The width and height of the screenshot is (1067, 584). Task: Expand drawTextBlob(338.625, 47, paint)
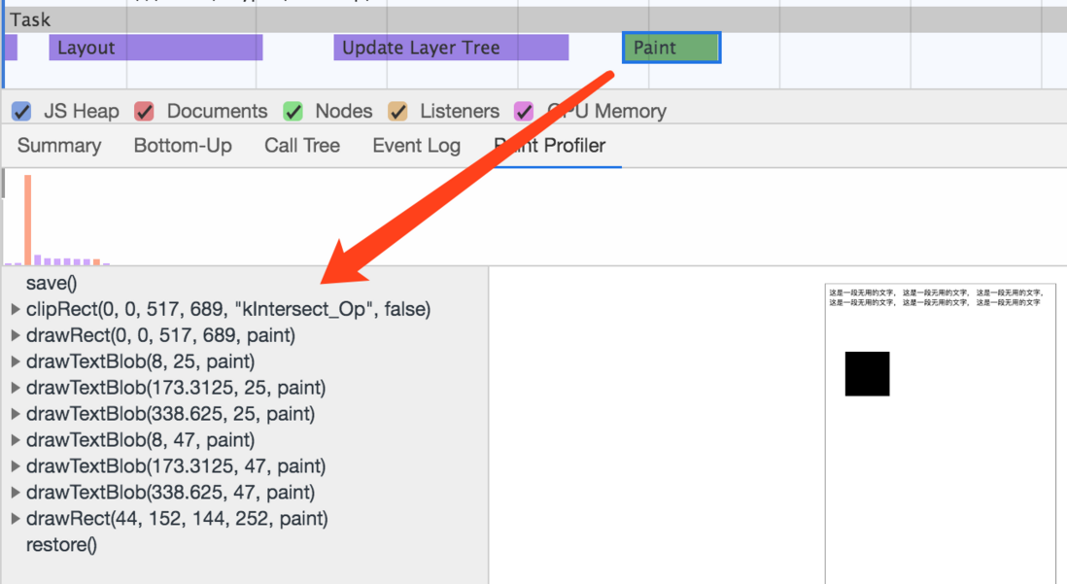pyautogui.click(x=16, y=493)
